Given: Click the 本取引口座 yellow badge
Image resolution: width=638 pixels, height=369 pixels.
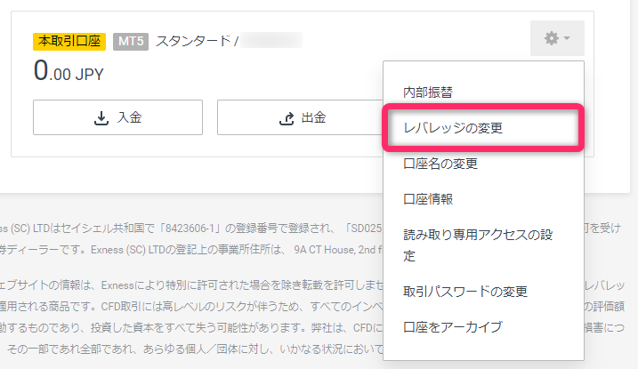Looking at the screenshot, I should coord(69,42).
